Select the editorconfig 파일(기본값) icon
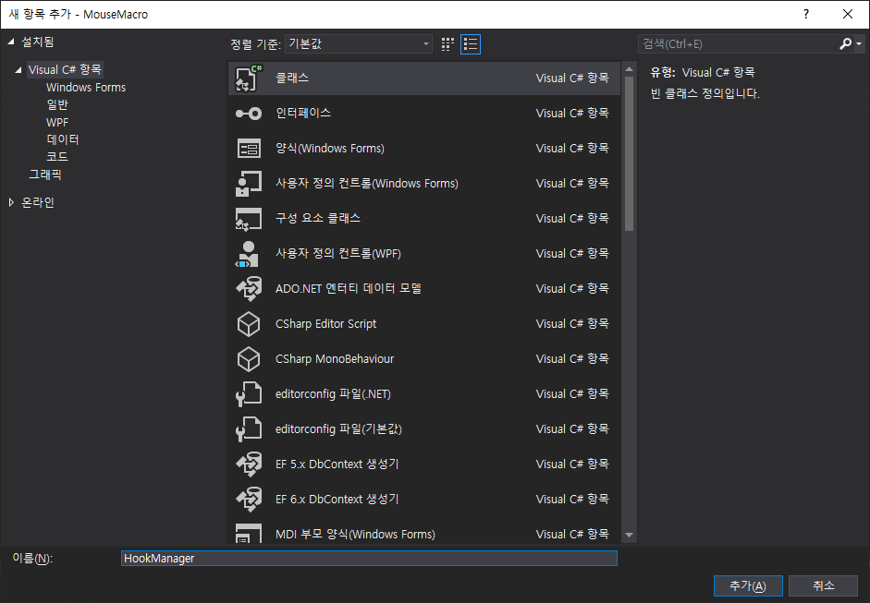Screen dimensions: 870x603 coord(248,429)
